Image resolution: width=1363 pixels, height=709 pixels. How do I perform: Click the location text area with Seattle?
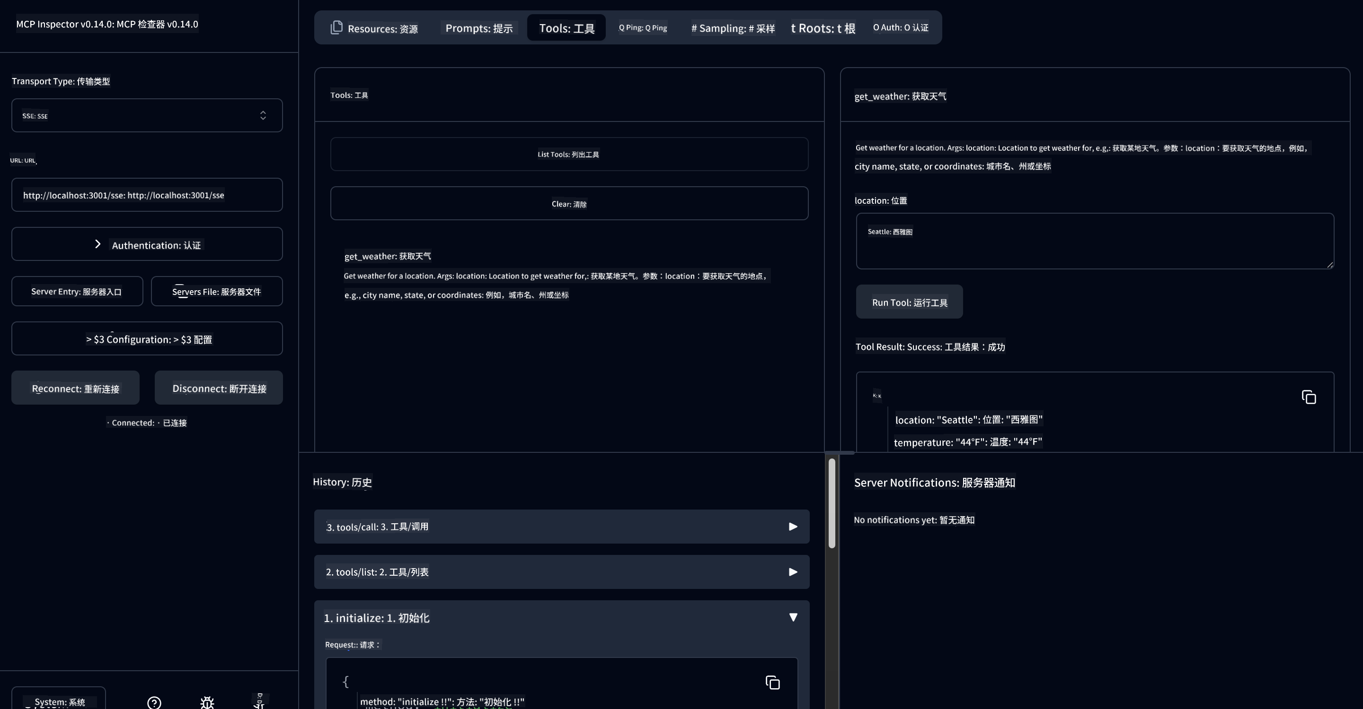(1095, 241)
